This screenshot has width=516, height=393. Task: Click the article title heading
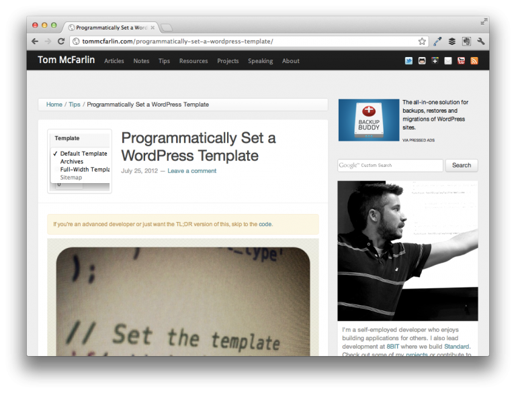198,147
